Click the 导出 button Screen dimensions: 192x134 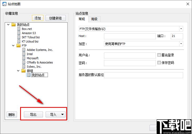coord(33,115)
